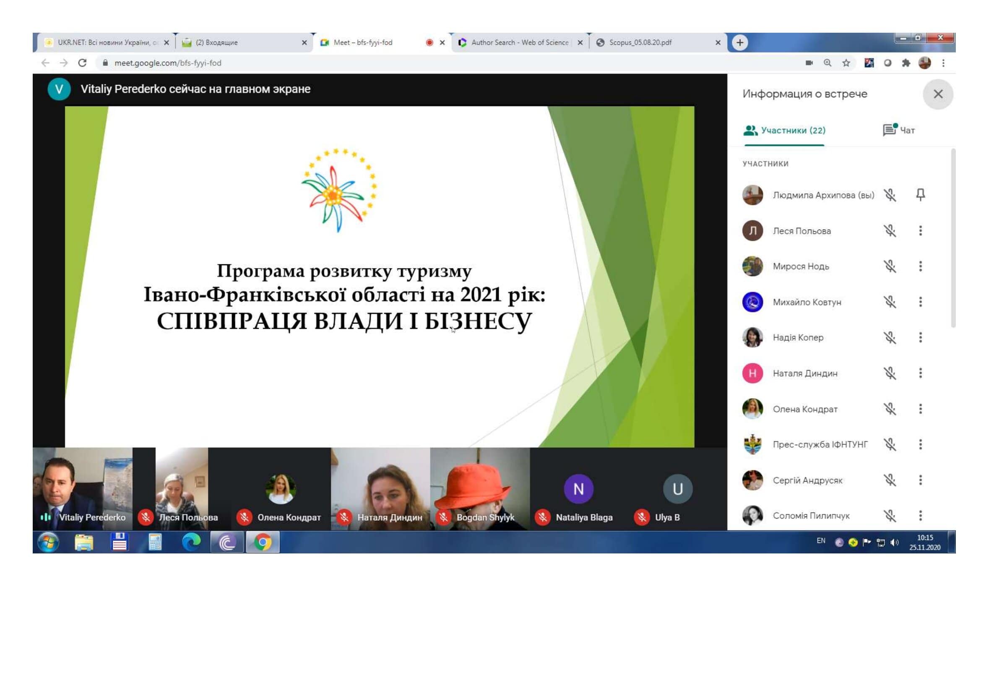Image resolution: width=981 pixels, height=694 pixels.
Task: Click the muted microphone on Олена Кондрат tile
Action: [245, 516]
